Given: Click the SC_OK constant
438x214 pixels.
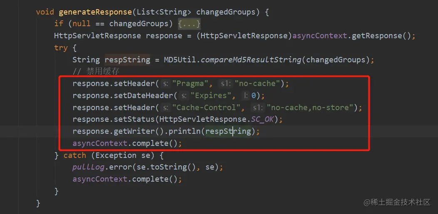Looking at the screenshot, I should (x=262, y=119).
